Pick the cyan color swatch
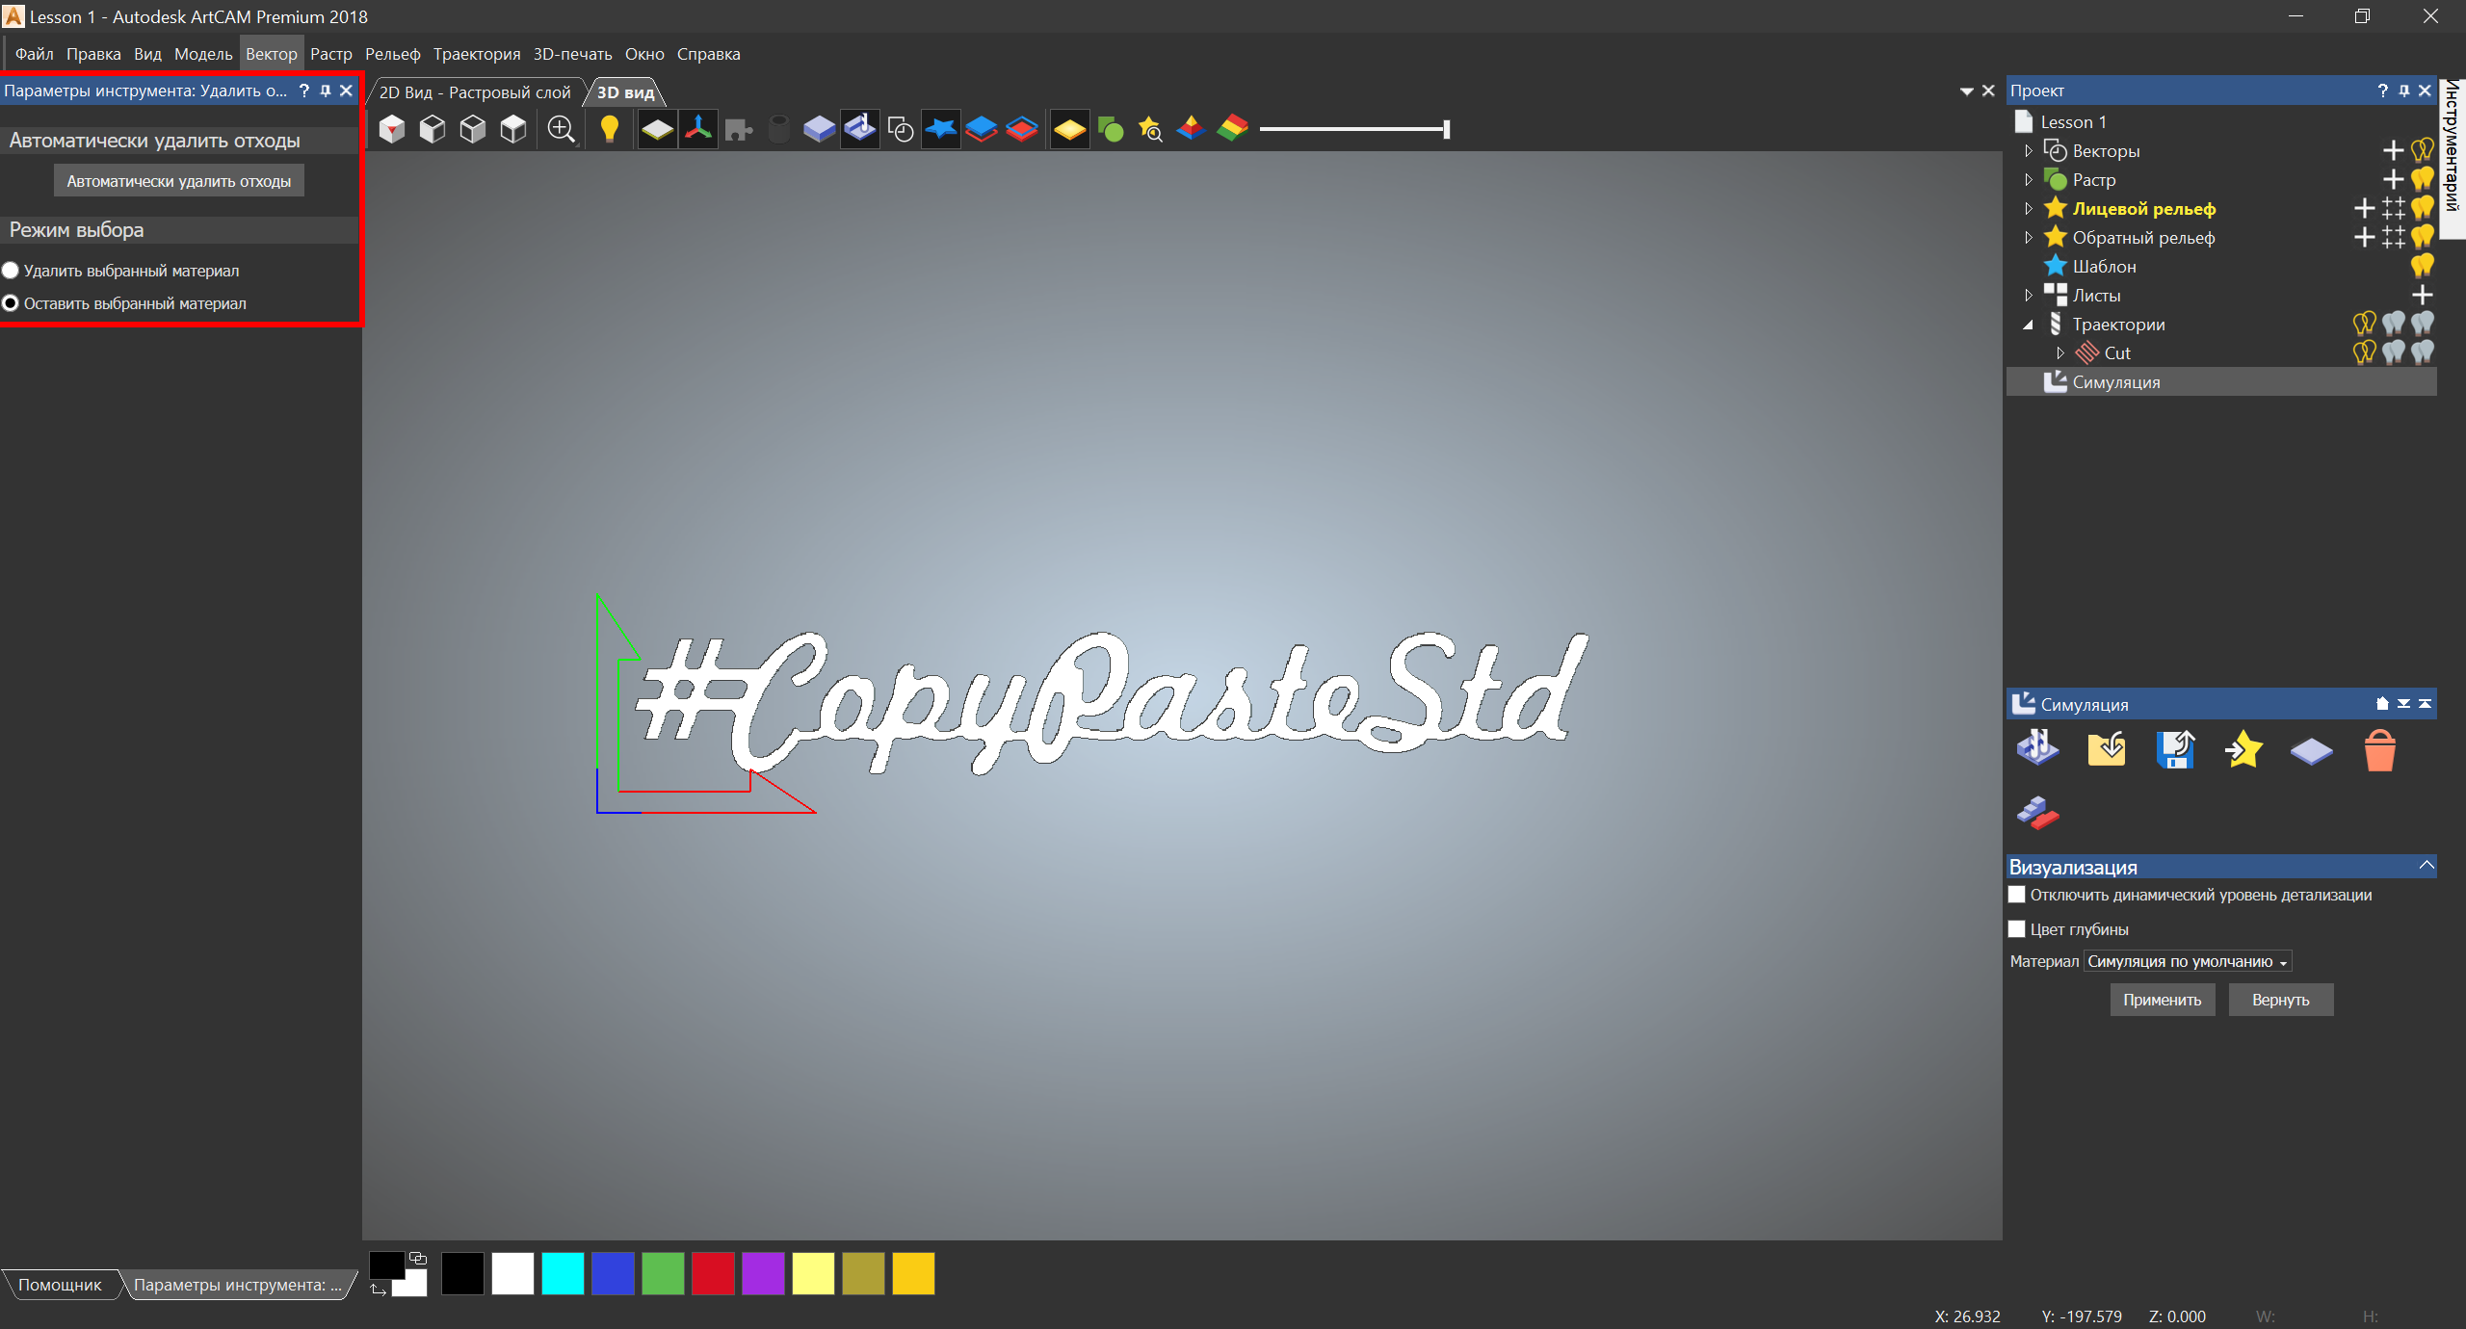 click(x=563, y=1273)
